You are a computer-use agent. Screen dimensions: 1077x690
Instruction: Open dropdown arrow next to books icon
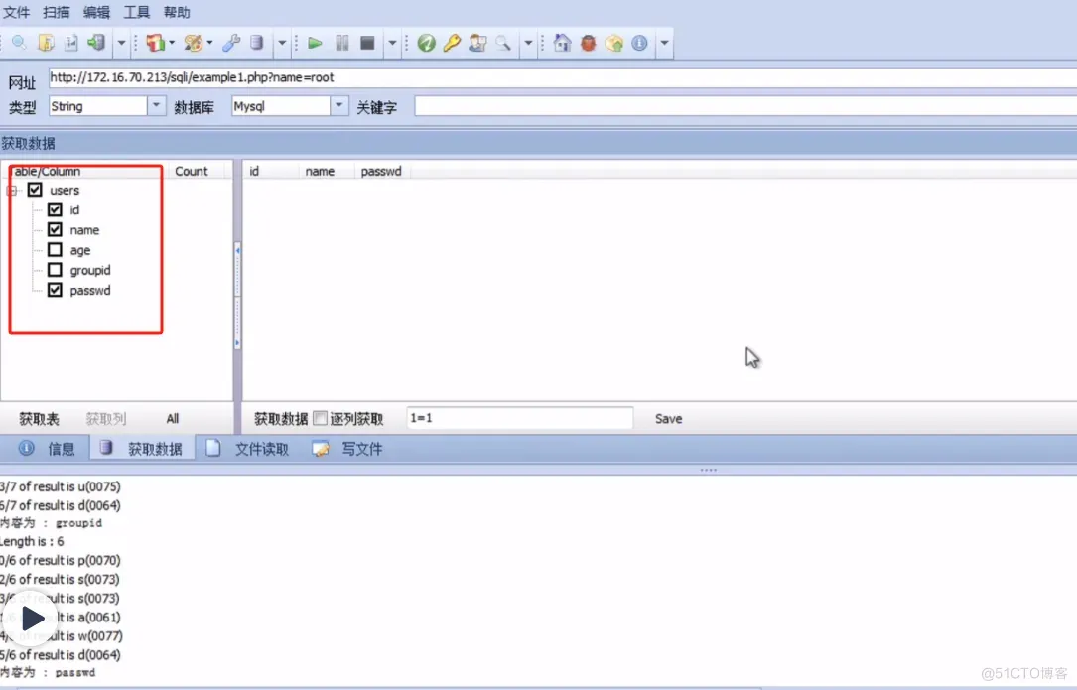172,43
